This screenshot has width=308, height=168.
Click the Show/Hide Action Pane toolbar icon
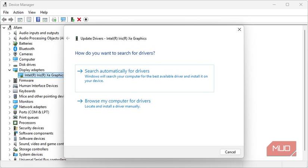[x=45, y=20]
